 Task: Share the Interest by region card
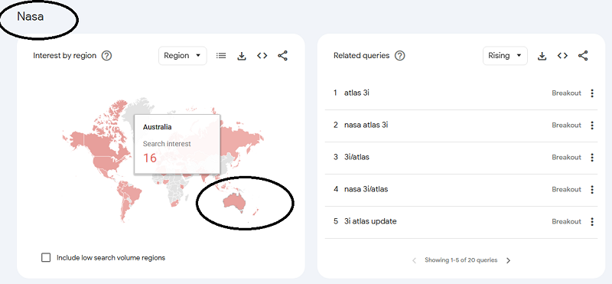(282, 56)
